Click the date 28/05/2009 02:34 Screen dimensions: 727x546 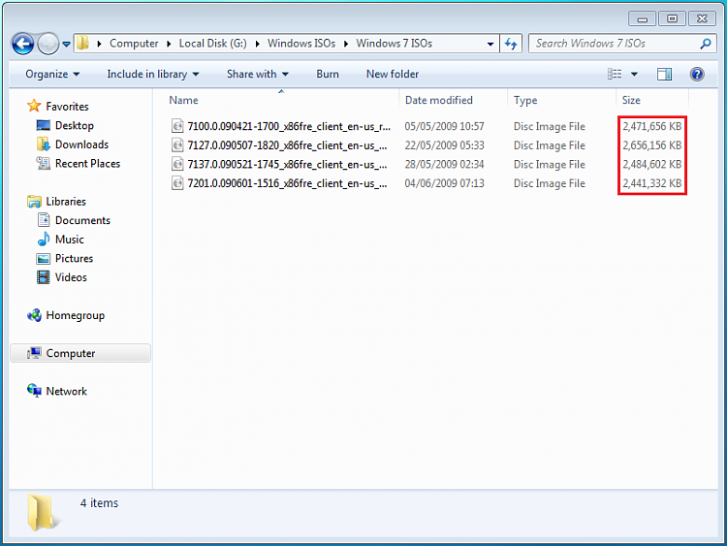[444, 164]
